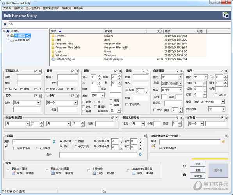
Task: Click the C:\ path input field
Action: (119, 24)
